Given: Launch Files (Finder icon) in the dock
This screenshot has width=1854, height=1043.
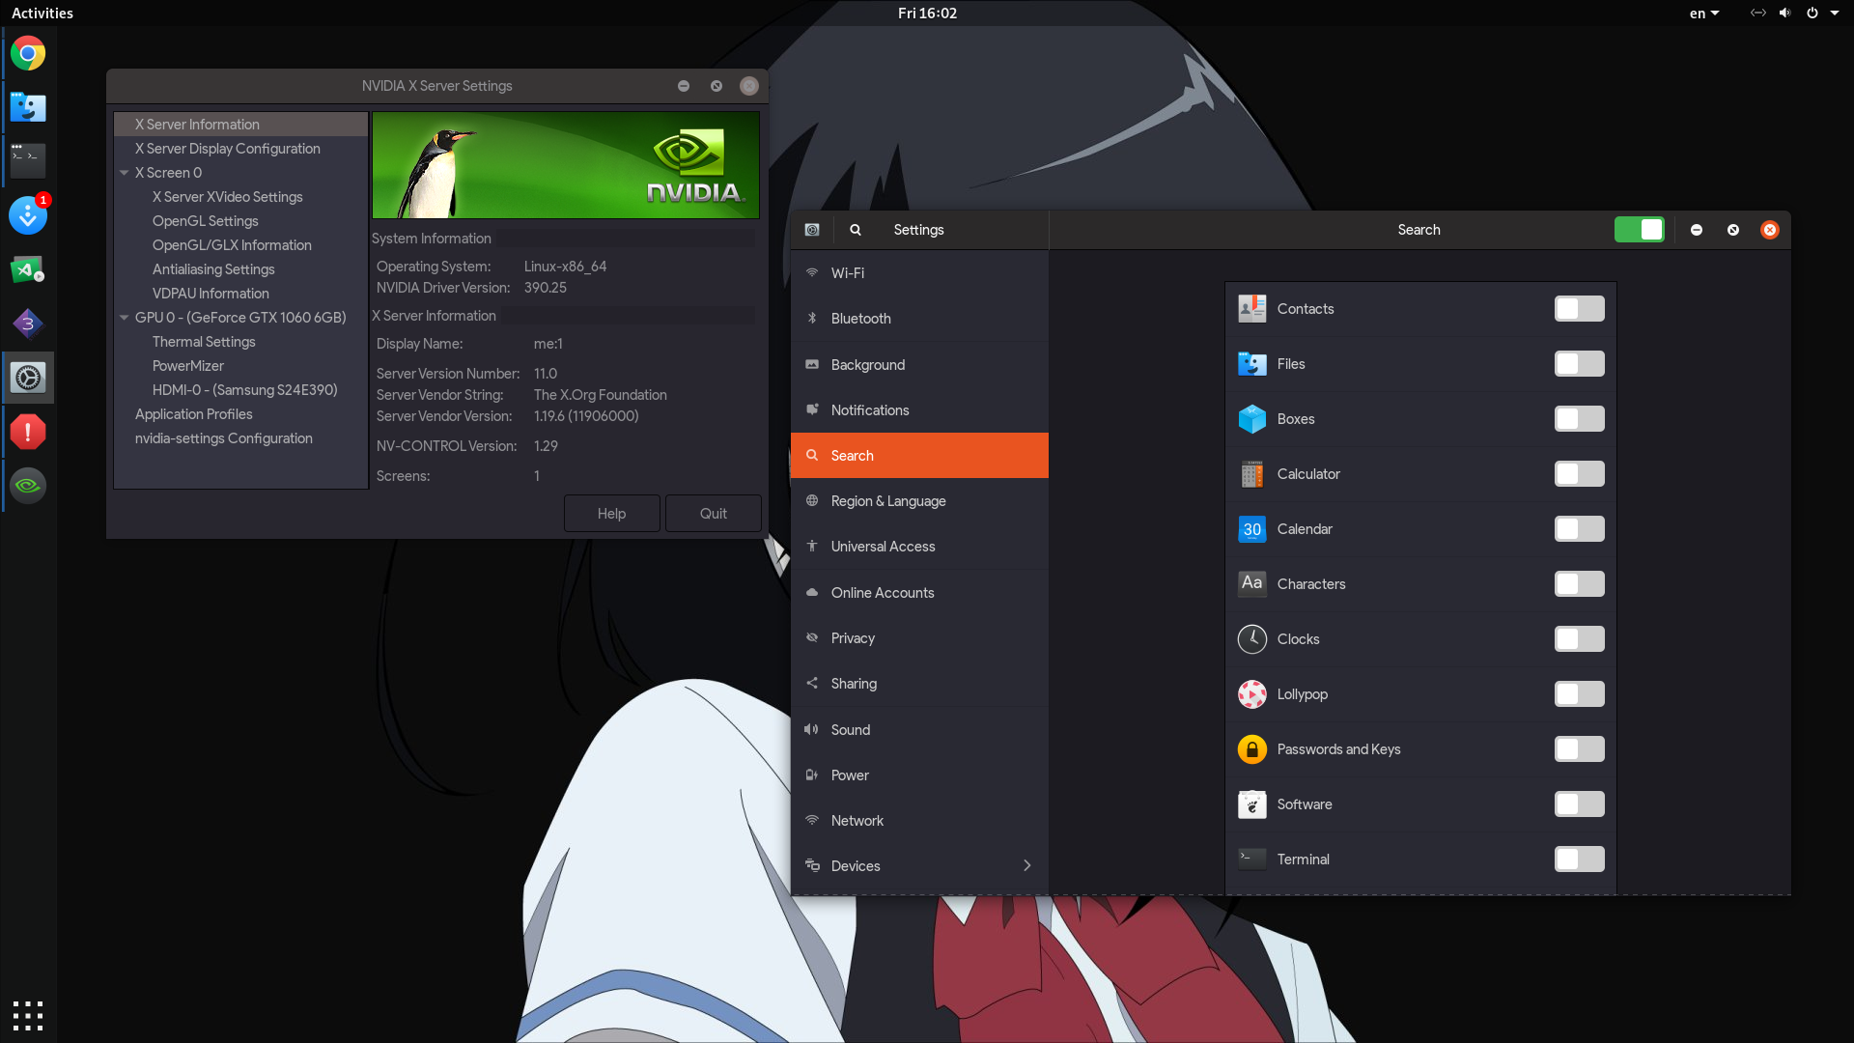Looking at the screenshot, I should click(x=28, y=107).
